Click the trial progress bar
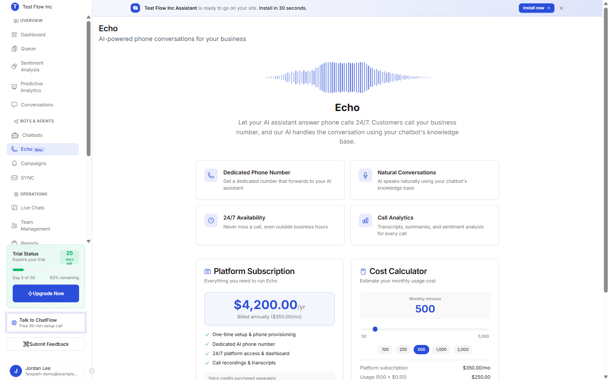The image size is (609, 380). point(46,270)
